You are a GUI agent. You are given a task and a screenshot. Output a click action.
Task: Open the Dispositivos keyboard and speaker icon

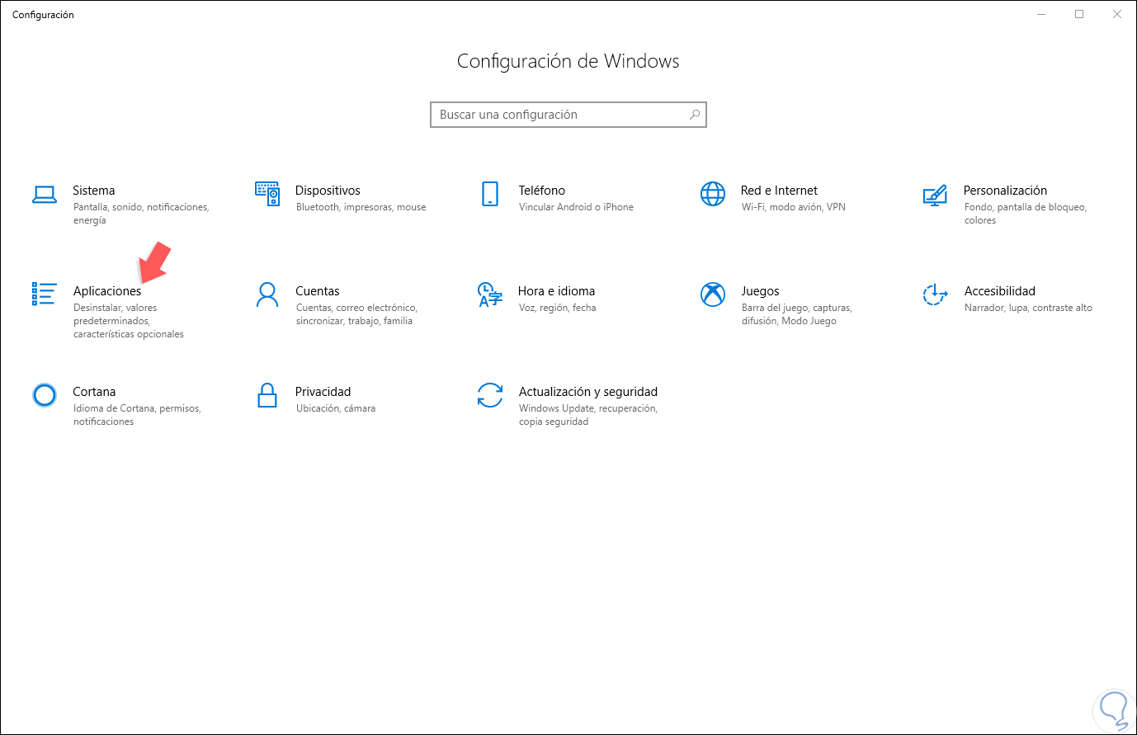coord(267,194)
